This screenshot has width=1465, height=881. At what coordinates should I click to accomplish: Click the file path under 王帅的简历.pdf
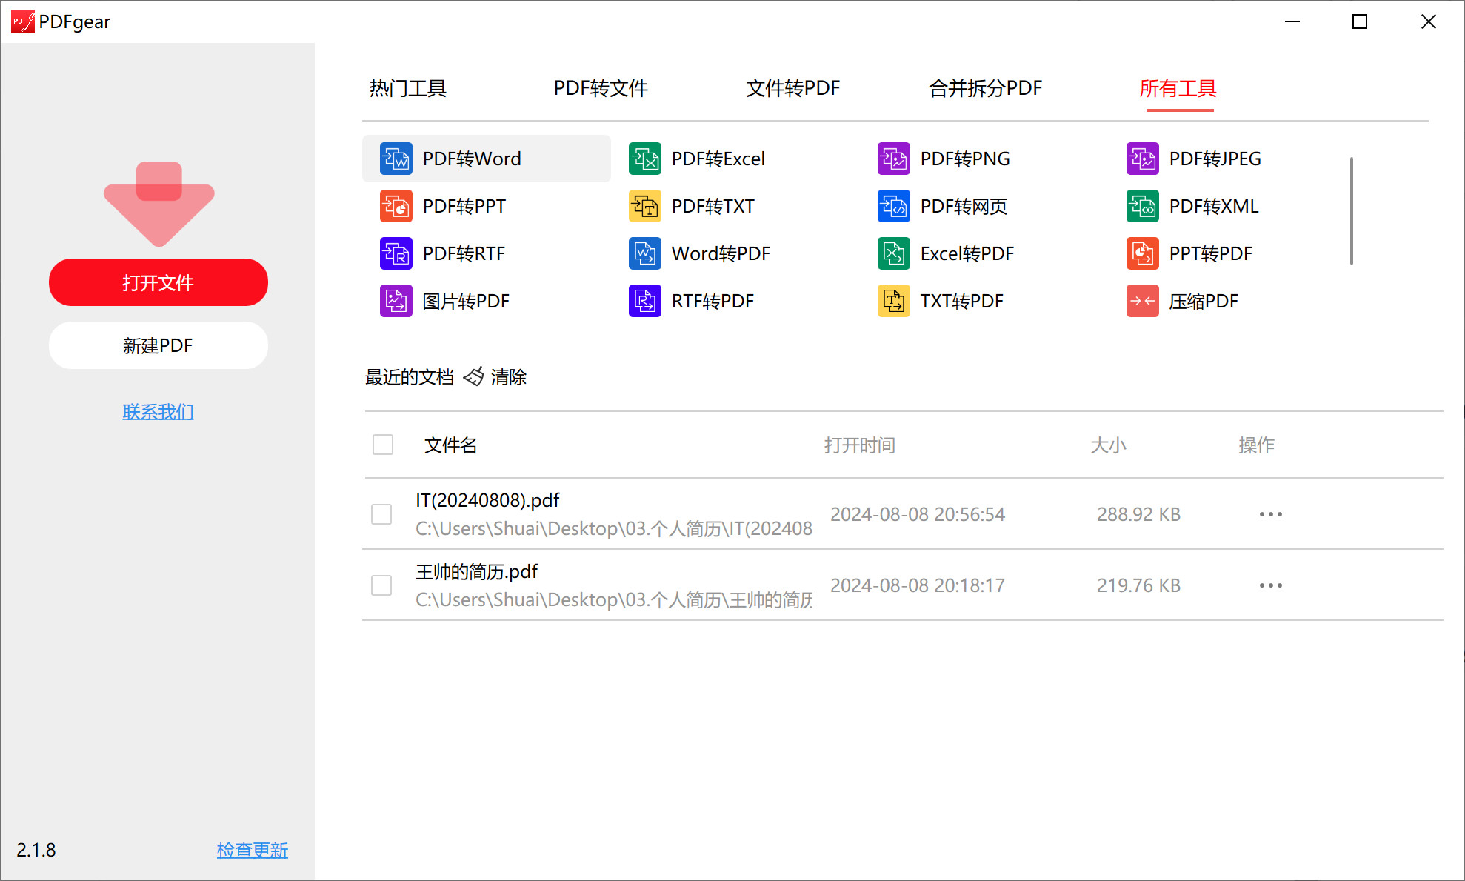[x=613, y=599]
